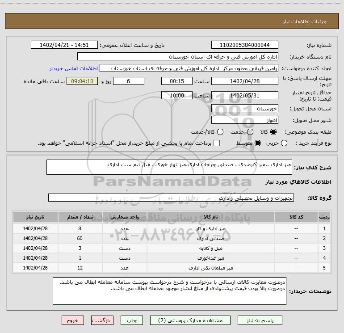Select the row item صندلی اداری
Viewport: 344px width, 333px height.
pos(210,238)
